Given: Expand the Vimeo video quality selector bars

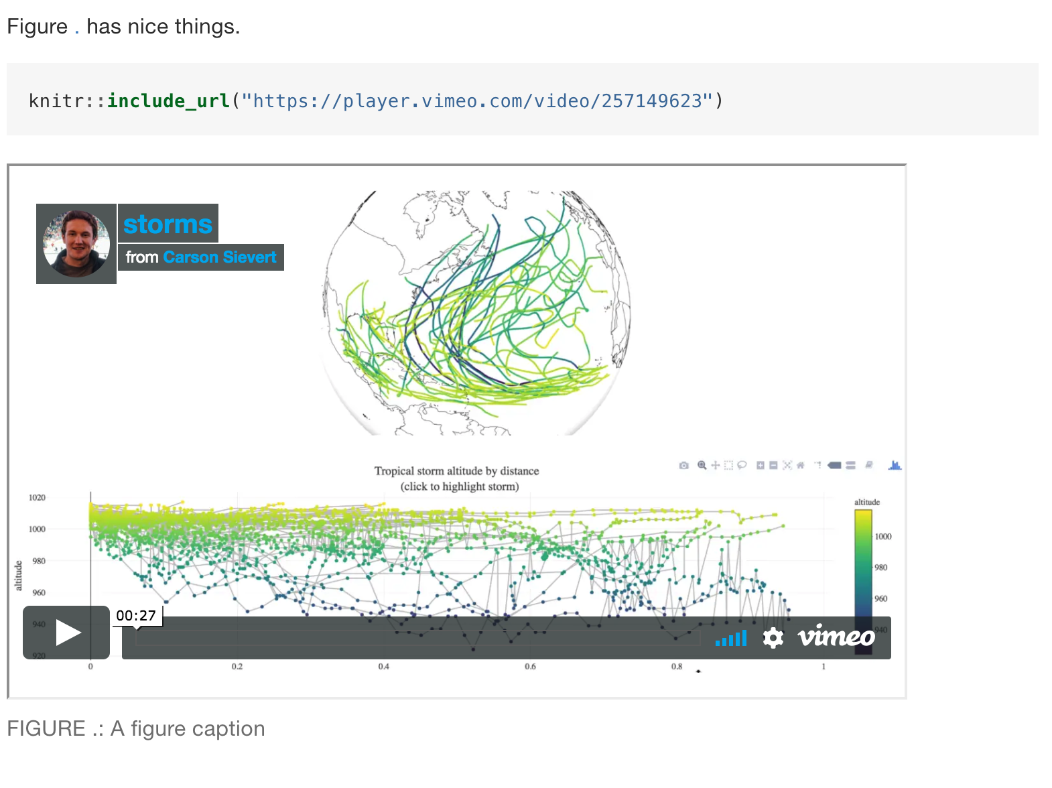Looking at the screenshot, I should [732, 639].
